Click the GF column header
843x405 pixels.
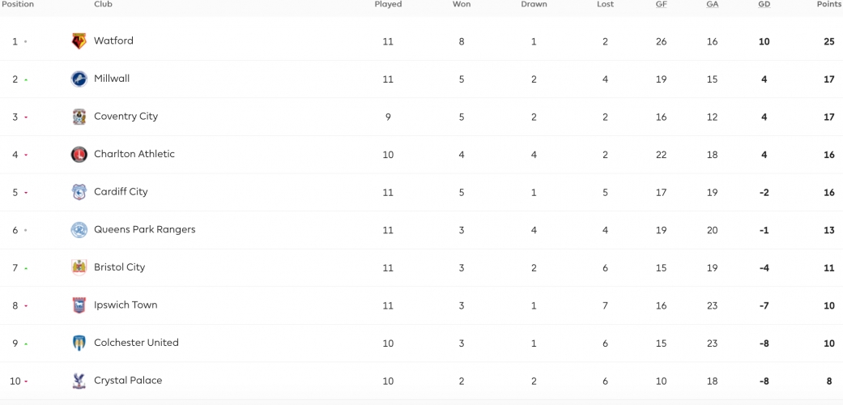click(x=662, y=4)
